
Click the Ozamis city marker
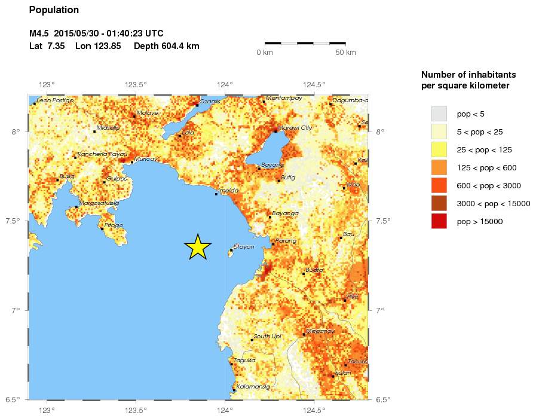[197, 105]
